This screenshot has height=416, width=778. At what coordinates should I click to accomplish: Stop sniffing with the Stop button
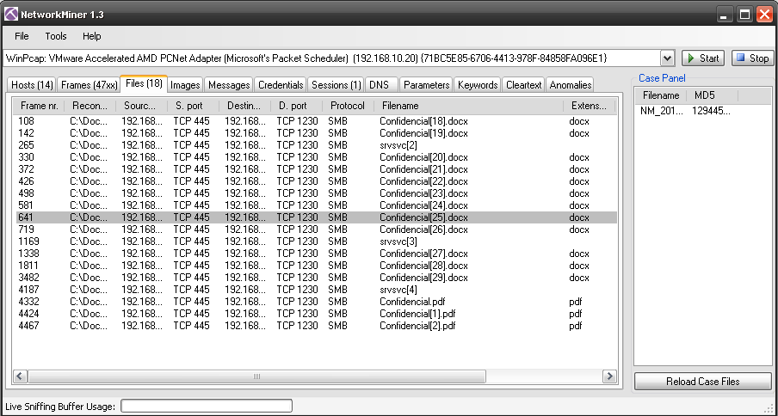(752, 58)
